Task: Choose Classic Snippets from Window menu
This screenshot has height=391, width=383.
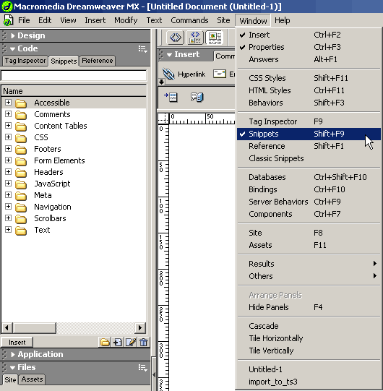Action: pyautogui.click(x=309, y=158)
